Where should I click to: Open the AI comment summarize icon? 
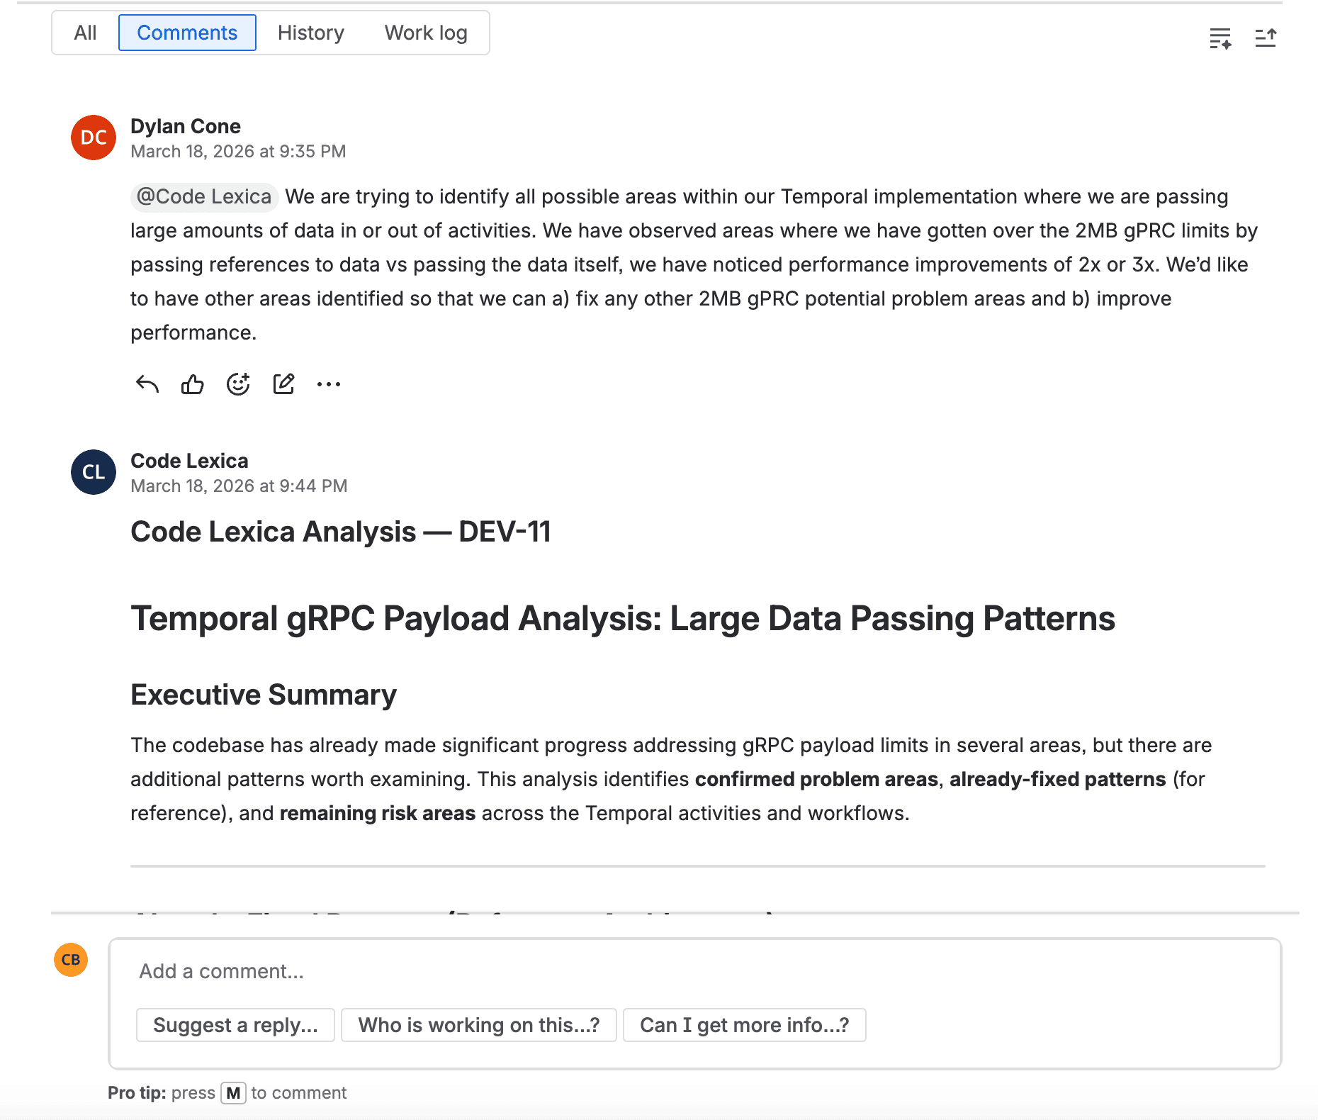click(1221, 38)
